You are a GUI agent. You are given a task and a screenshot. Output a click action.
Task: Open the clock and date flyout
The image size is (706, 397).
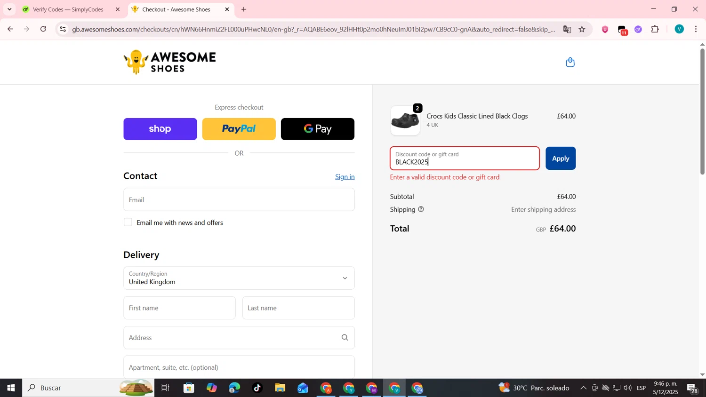click(666, 388)
